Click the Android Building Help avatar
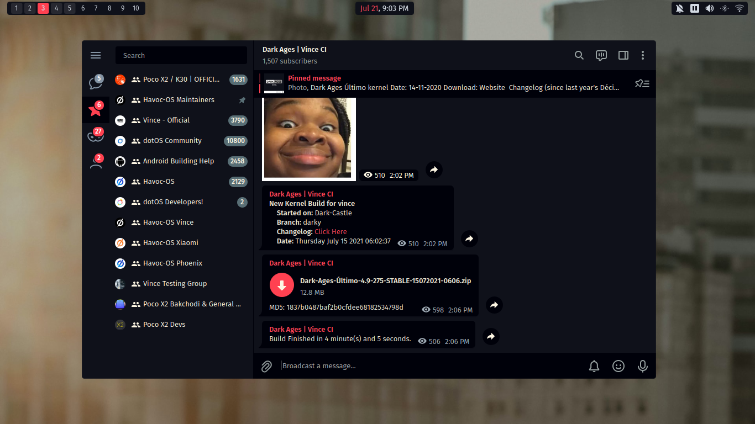The width and height of the screenshot is (755, 424). coord(120,161)
